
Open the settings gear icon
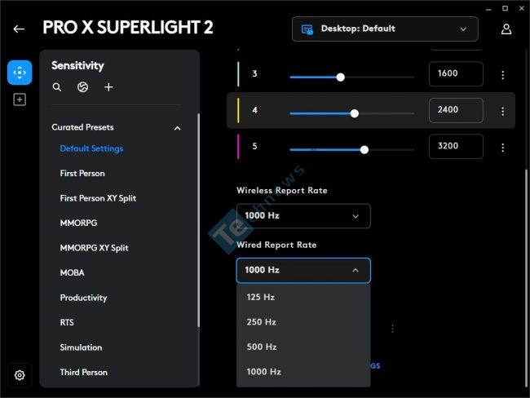pos(20,375)
